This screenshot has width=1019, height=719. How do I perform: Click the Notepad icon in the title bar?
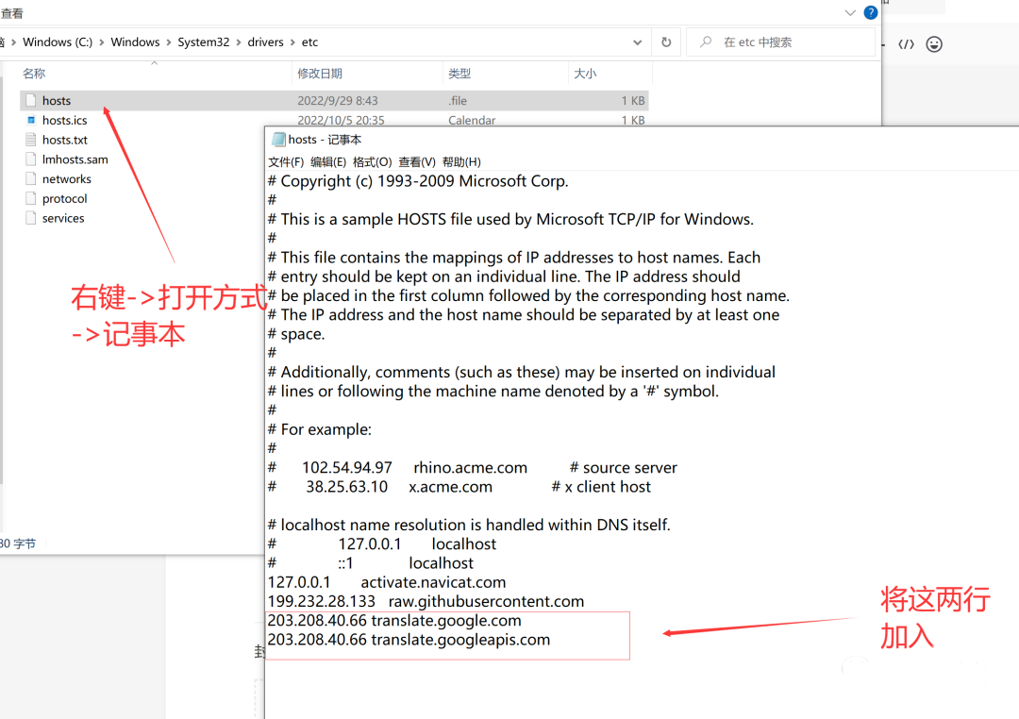click(278, 140)
